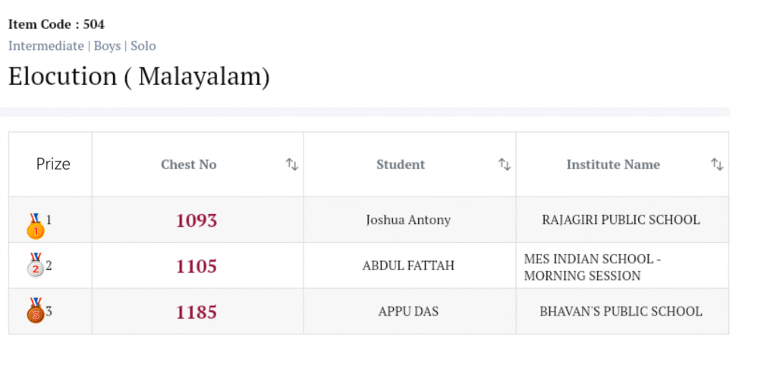Click the Institute Name header label
This screenshot has width=777, height=371.
pos(613,165)
